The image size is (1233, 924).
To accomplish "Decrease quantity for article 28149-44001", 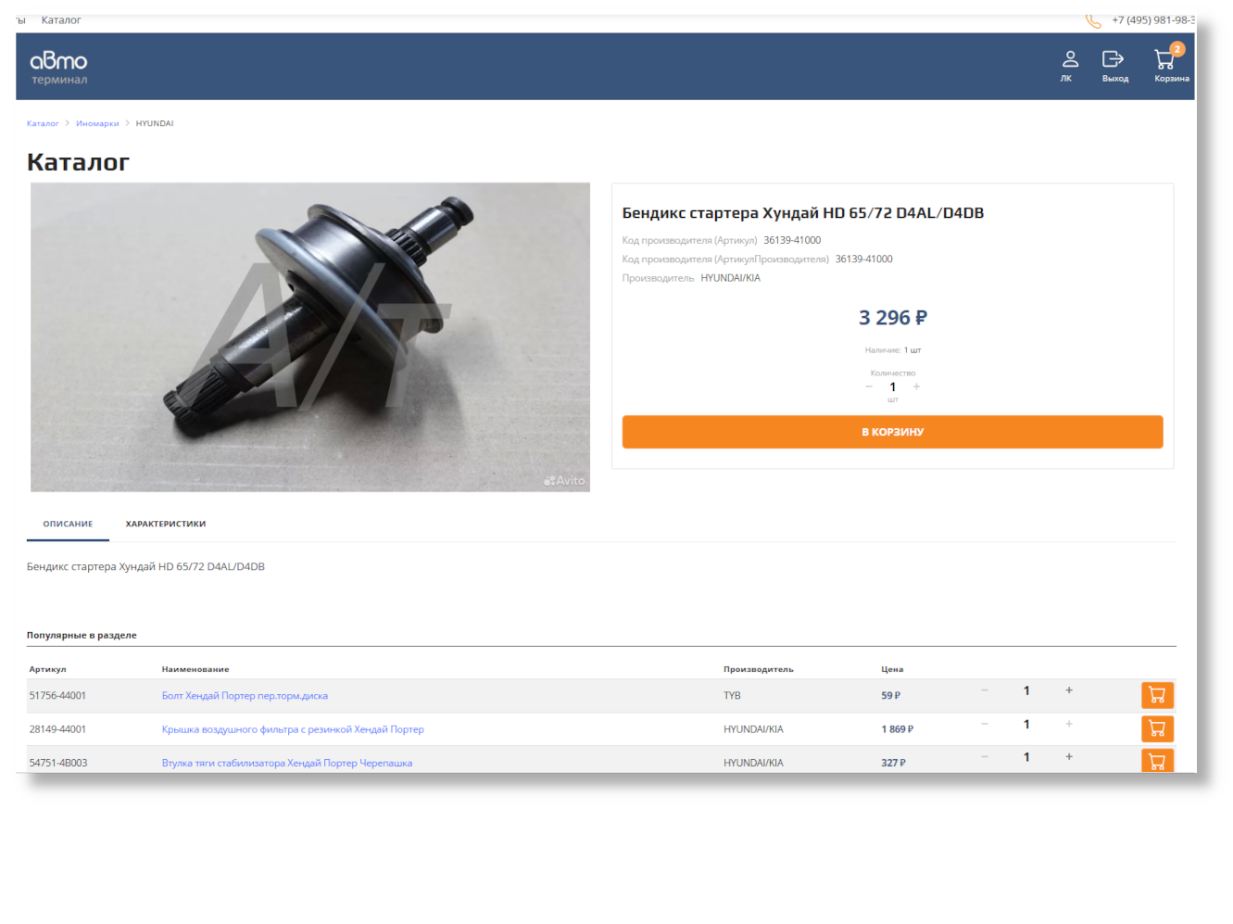I will tap(985, 724).
